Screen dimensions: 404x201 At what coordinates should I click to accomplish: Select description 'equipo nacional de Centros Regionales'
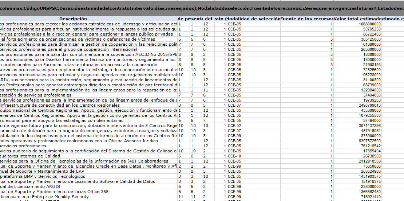tap(89, 110)
